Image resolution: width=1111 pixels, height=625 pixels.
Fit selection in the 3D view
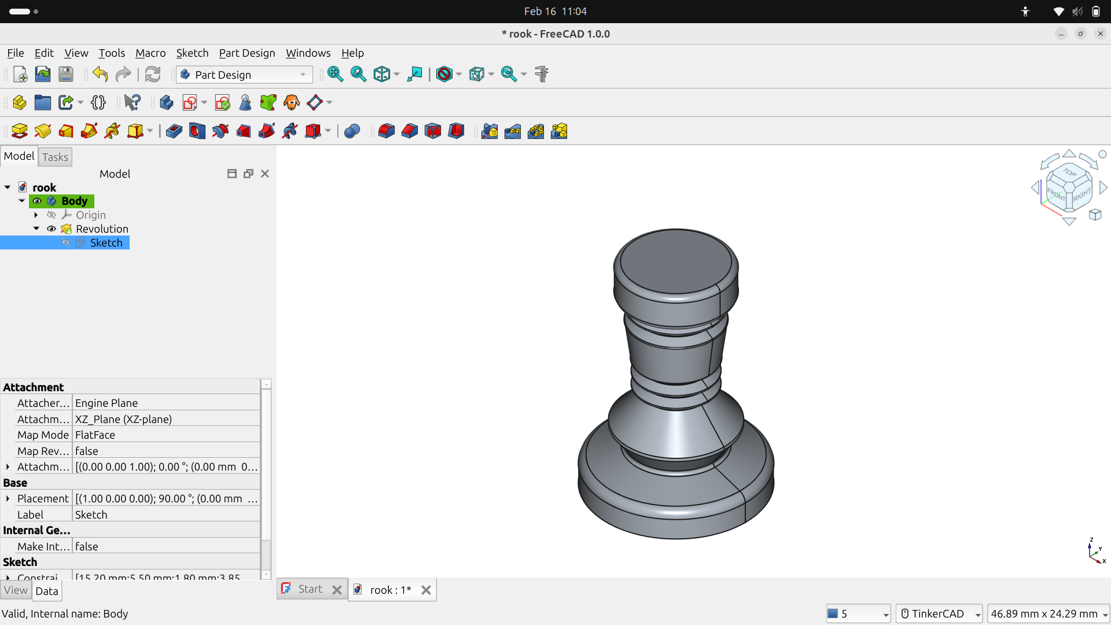click(358, 74)
